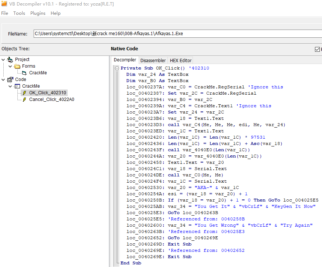Click the line labeled loc_004023A7
Screen dimensions: 322x267
[175, 112]
